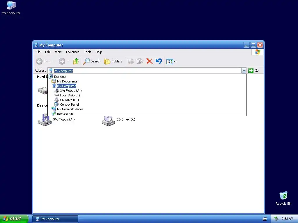Select the hard disk drive icon
Viewport: 298px width, 223px height.
(x=43, y=91)
